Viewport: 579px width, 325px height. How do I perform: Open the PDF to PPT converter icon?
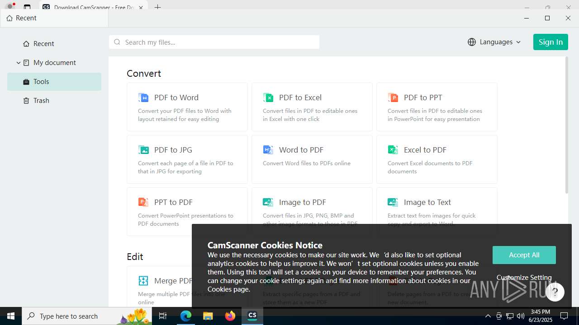(x=393, y=97)
